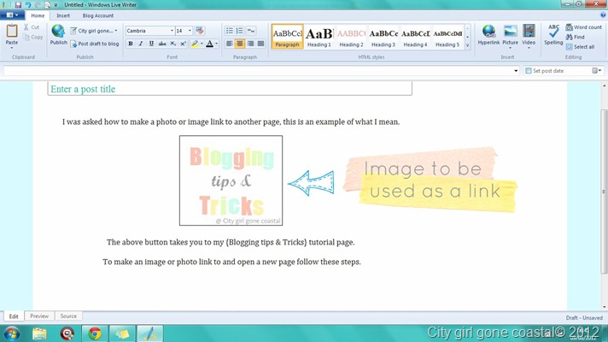Toggle Strikethrough formatting

[162, 44]
